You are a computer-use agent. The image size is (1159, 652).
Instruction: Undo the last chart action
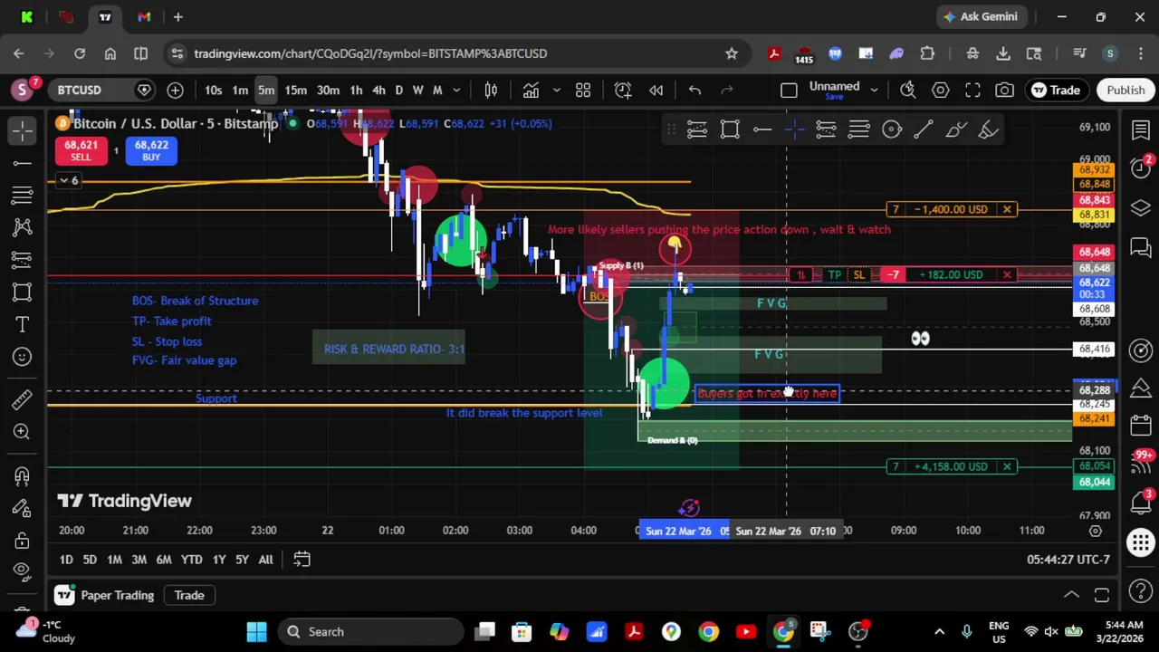point(694,90)
